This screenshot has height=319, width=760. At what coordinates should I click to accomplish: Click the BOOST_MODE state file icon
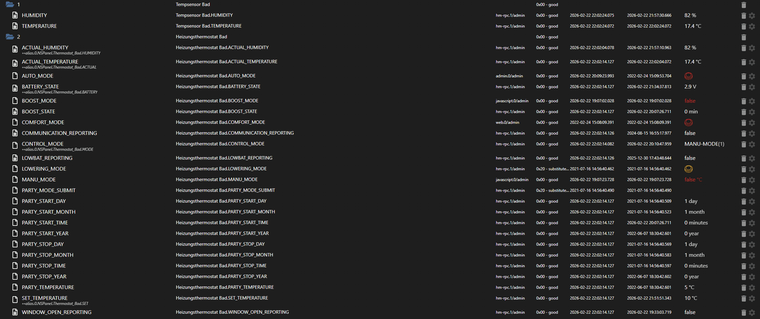pos(15,101)
